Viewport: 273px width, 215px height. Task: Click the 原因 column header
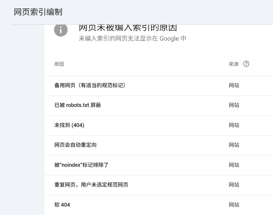tap(59, 64)
